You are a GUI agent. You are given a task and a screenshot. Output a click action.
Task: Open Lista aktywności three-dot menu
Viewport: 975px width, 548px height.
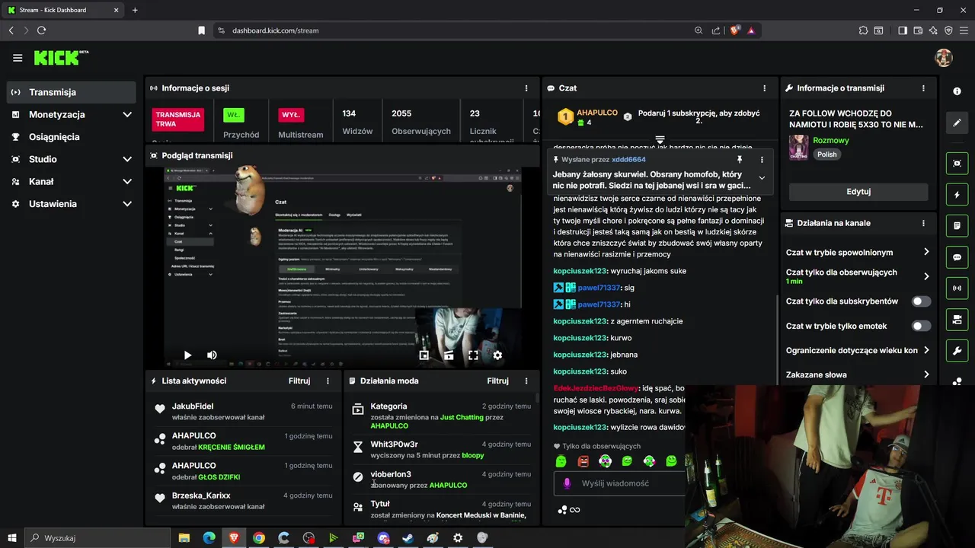(x=328, y=381)
